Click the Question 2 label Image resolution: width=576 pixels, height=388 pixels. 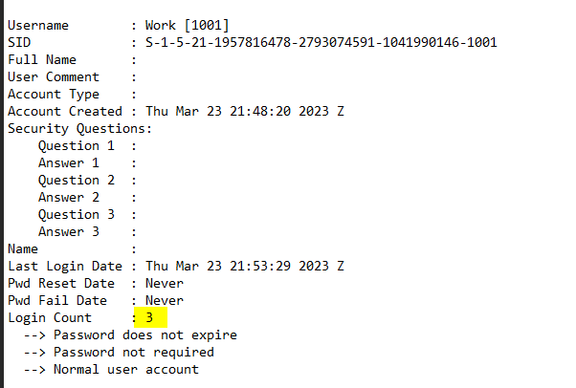tap(76, 180)
